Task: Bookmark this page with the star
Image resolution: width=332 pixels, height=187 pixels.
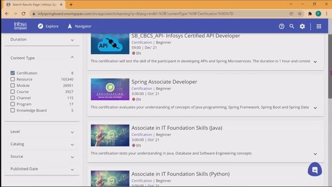Action: [300, 14]
